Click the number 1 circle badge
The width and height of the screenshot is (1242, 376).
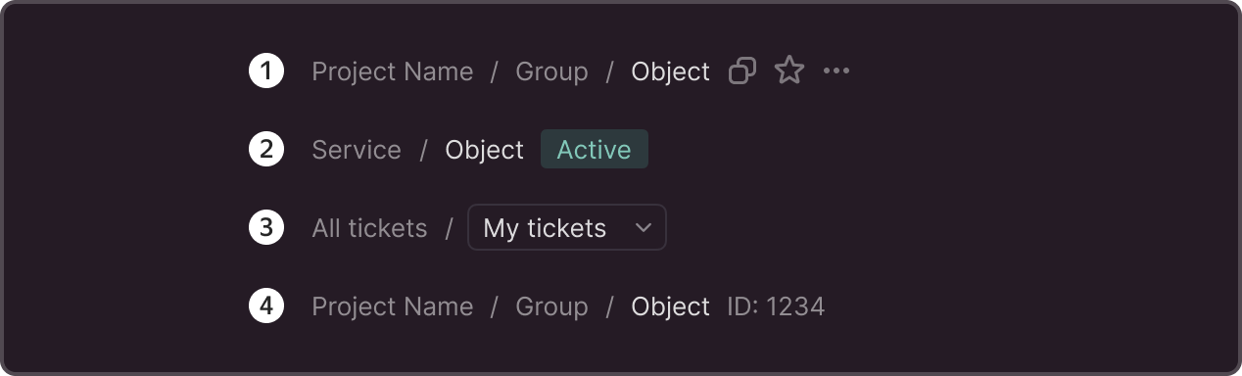(266, 71)
